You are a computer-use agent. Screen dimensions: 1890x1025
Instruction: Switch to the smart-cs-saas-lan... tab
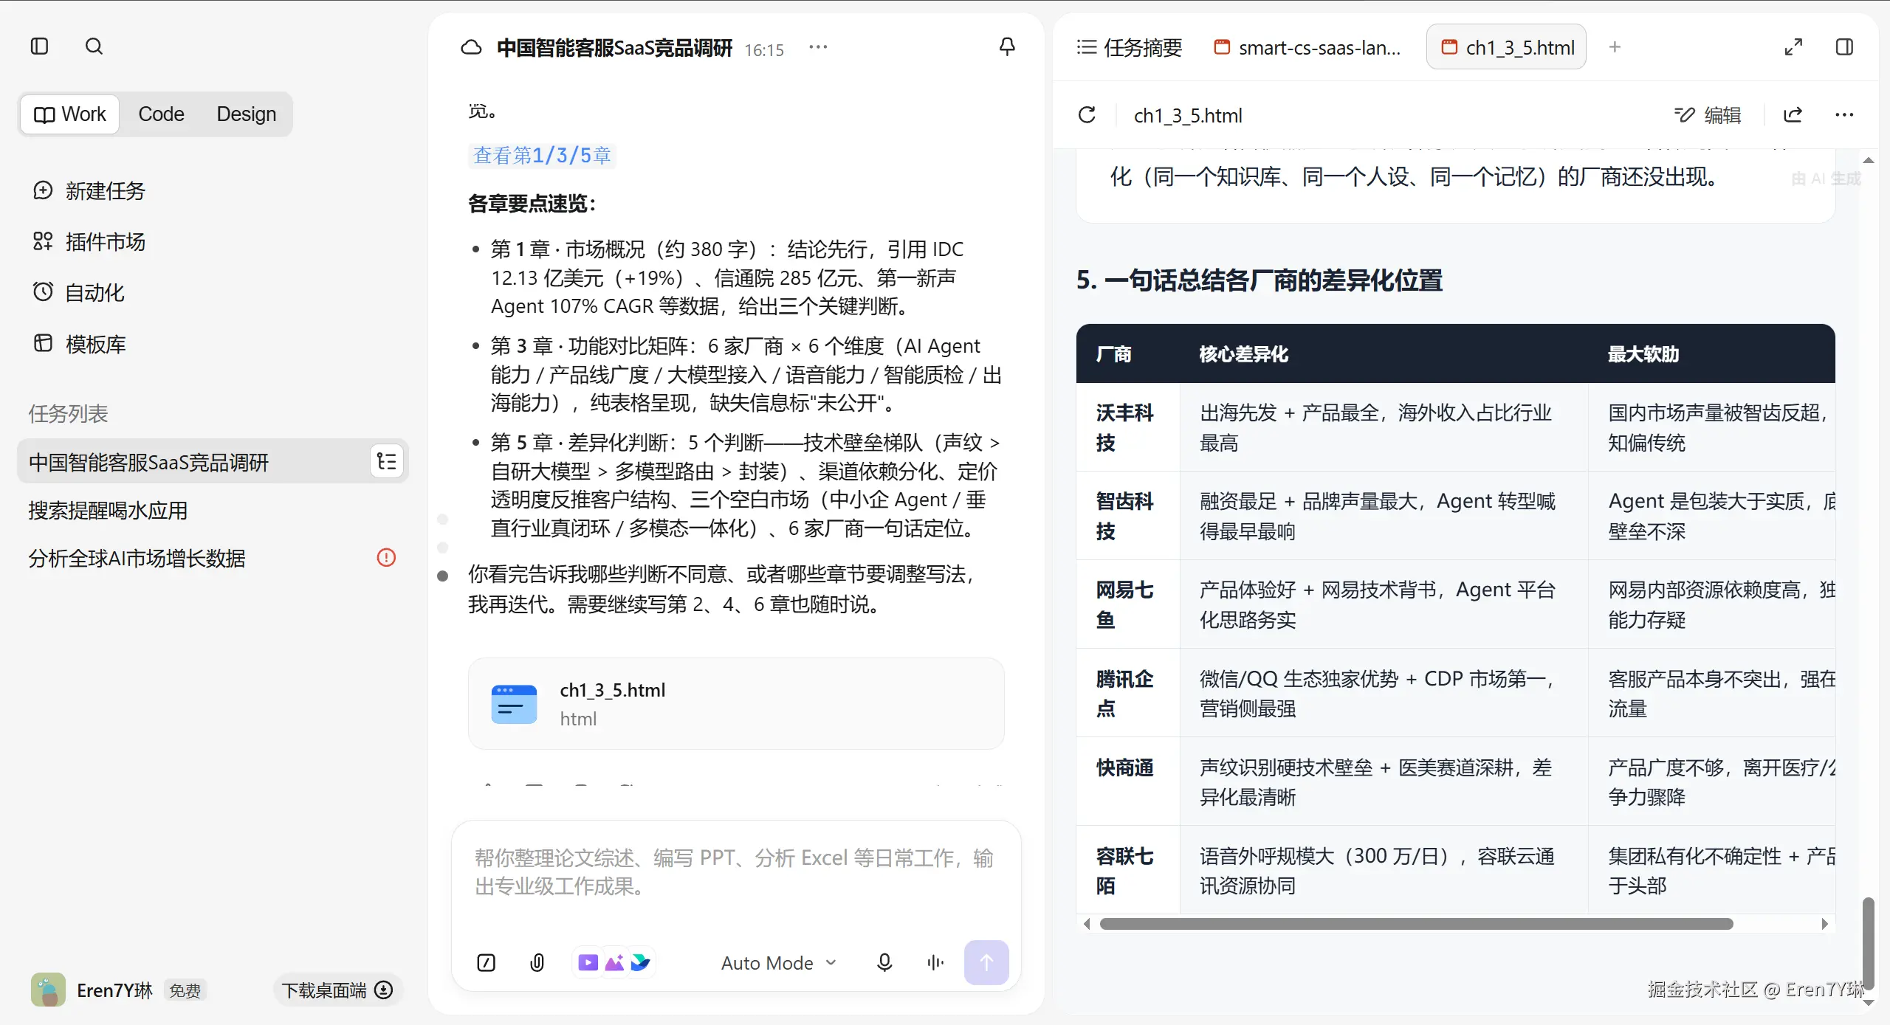(1307, 47)
